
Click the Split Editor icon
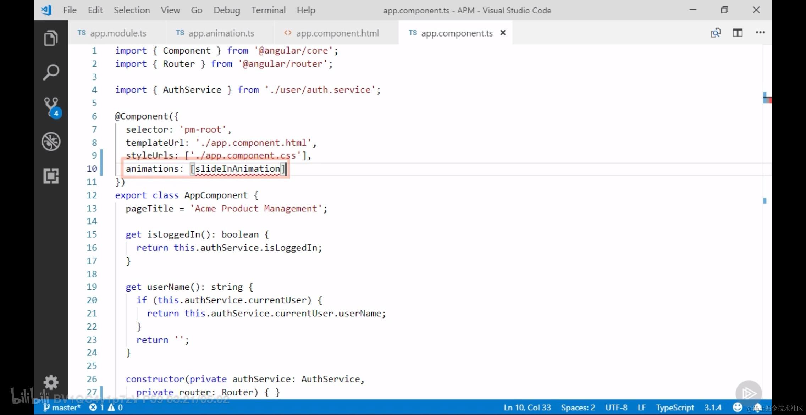coord(738,33)
